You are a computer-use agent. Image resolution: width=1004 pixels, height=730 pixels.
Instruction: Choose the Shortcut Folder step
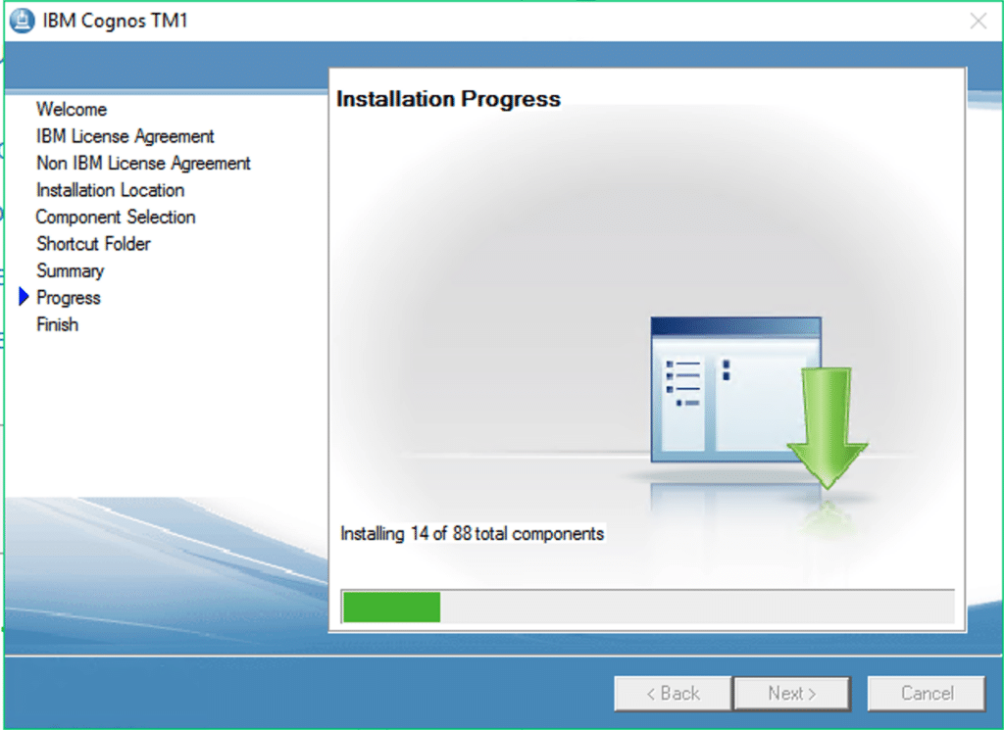pyautogui.click(x=93, y=243)
